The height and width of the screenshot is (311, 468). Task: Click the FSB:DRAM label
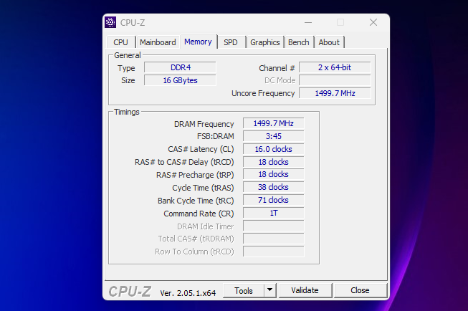click(x=216, y=136)
